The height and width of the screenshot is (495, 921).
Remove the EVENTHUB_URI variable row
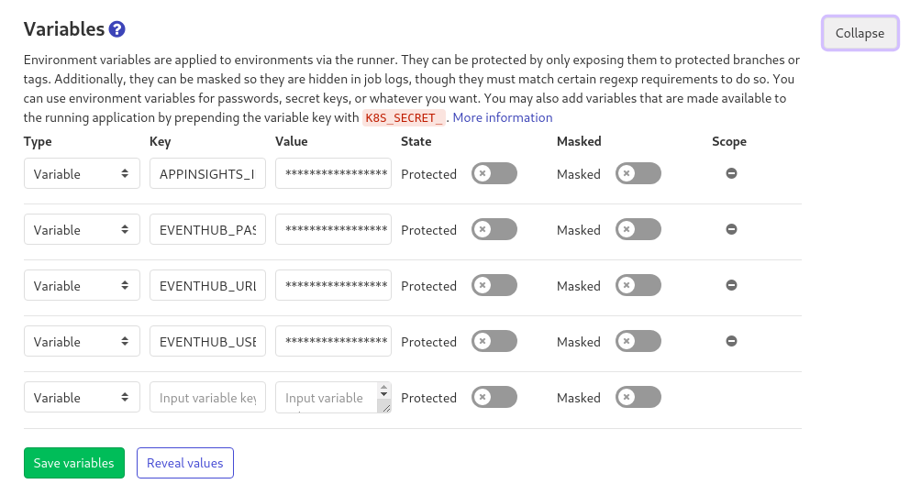click(731, 285)
